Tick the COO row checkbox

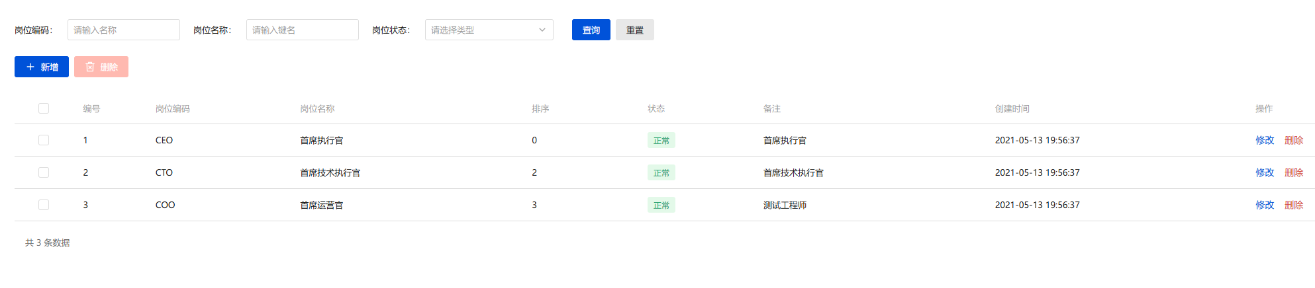[x=44, y=205]
